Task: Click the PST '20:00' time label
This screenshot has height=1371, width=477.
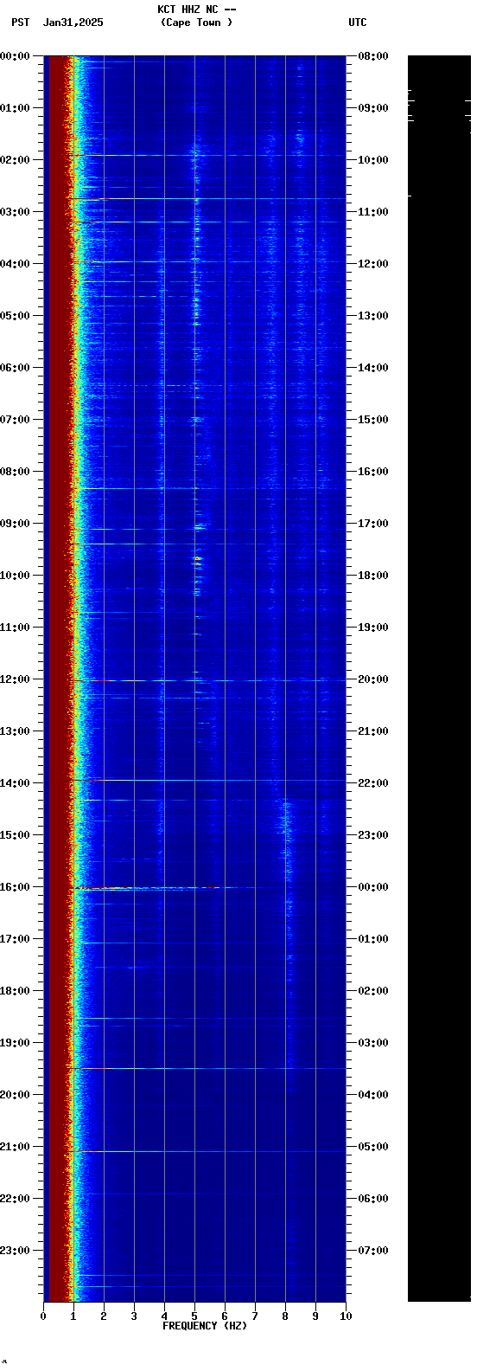Action: pos(16,1095)
